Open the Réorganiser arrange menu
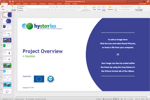150x100 pixels. click(110, 8)
